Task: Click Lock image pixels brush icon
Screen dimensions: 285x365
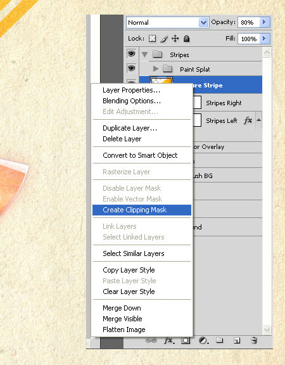Action: [x=164, y=39]
